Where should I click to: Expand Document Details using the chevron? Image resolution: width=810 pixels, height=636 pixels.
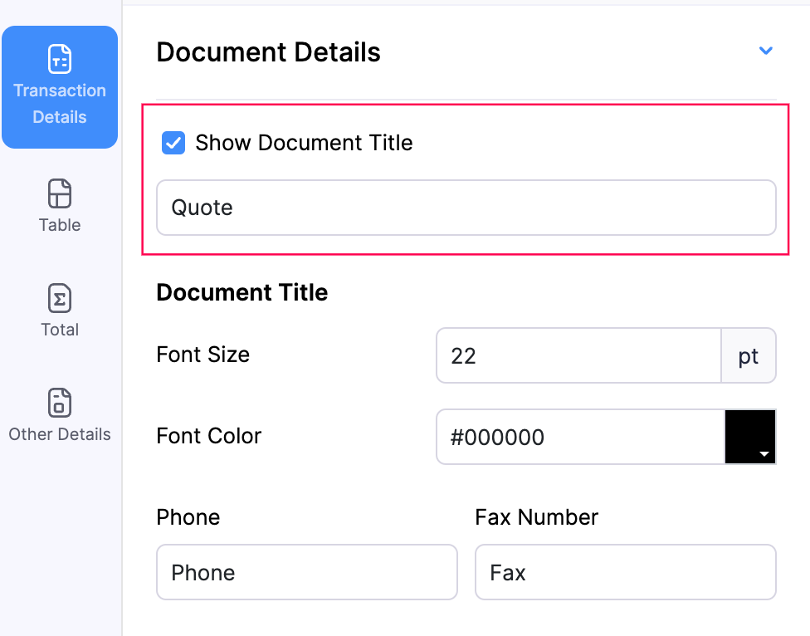[x=765, y=51]
